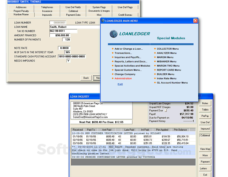Open GL Account Number Menu
The width and height of the screenshot is (228, 177).
pos(172,83)
